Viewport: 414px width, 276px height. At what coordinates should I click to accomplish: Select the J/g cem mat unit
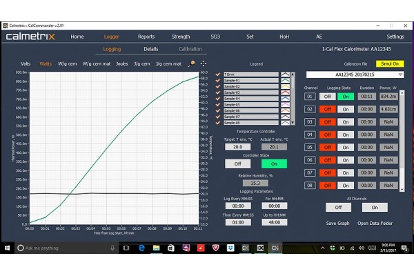[x=168, y=63]
